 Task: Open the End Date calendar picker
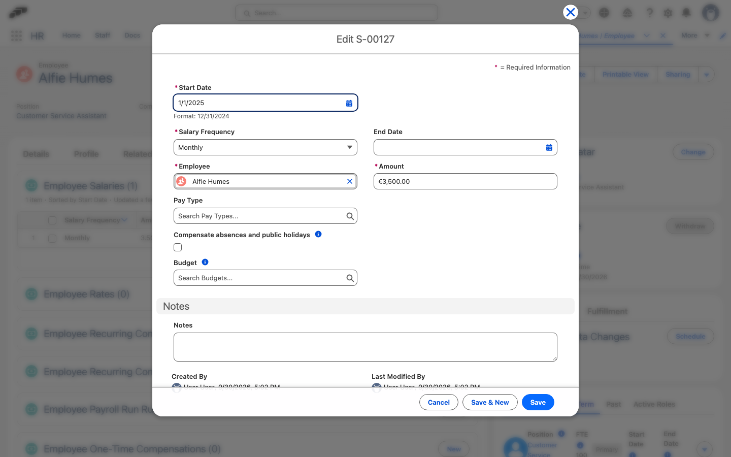549,148
